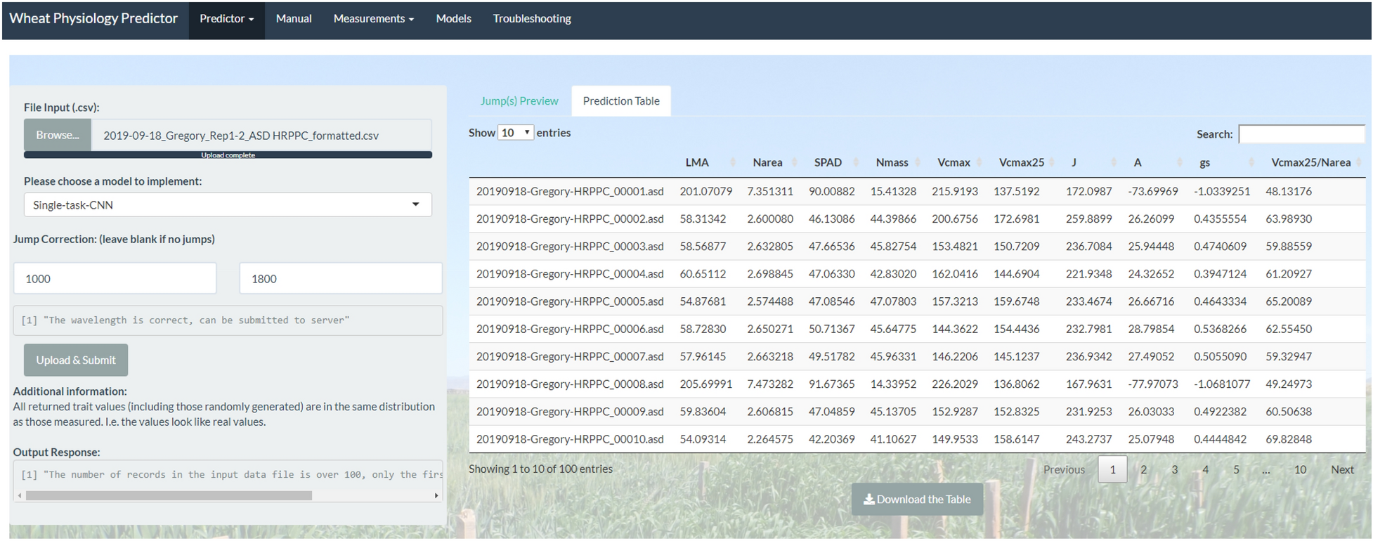Image resolution: width=1373 pixels, height=541 pixels.
Task: Open the Predictor dropdown menu
Action: (226, 19)
